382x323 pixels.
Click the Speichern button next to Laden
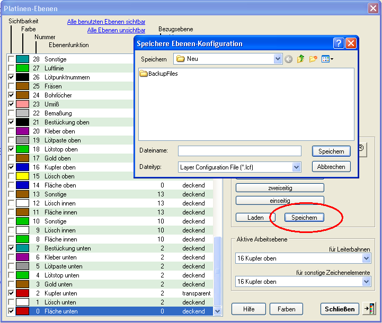[304, 217]
